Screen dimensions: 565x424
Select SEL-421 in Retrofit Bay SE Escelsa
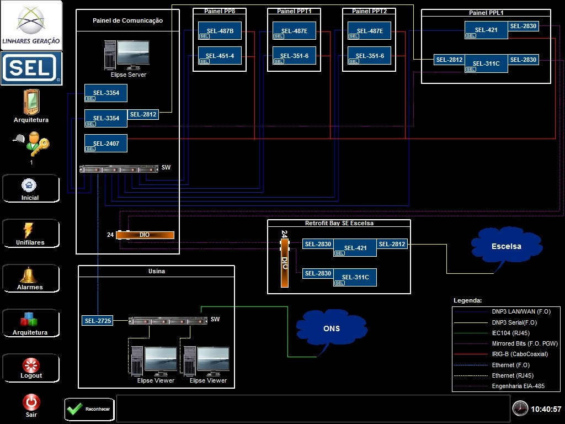pos(355,248)
